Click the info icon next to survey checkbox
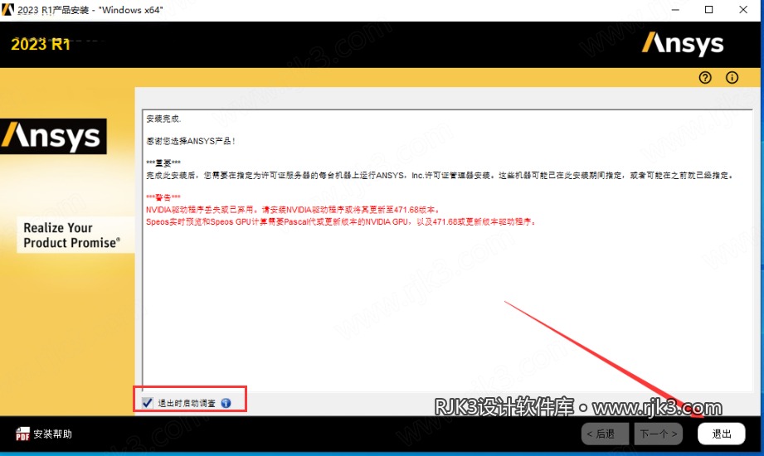Screen dimensions: 764x456 pyautogui.click(x=226, y=403)
